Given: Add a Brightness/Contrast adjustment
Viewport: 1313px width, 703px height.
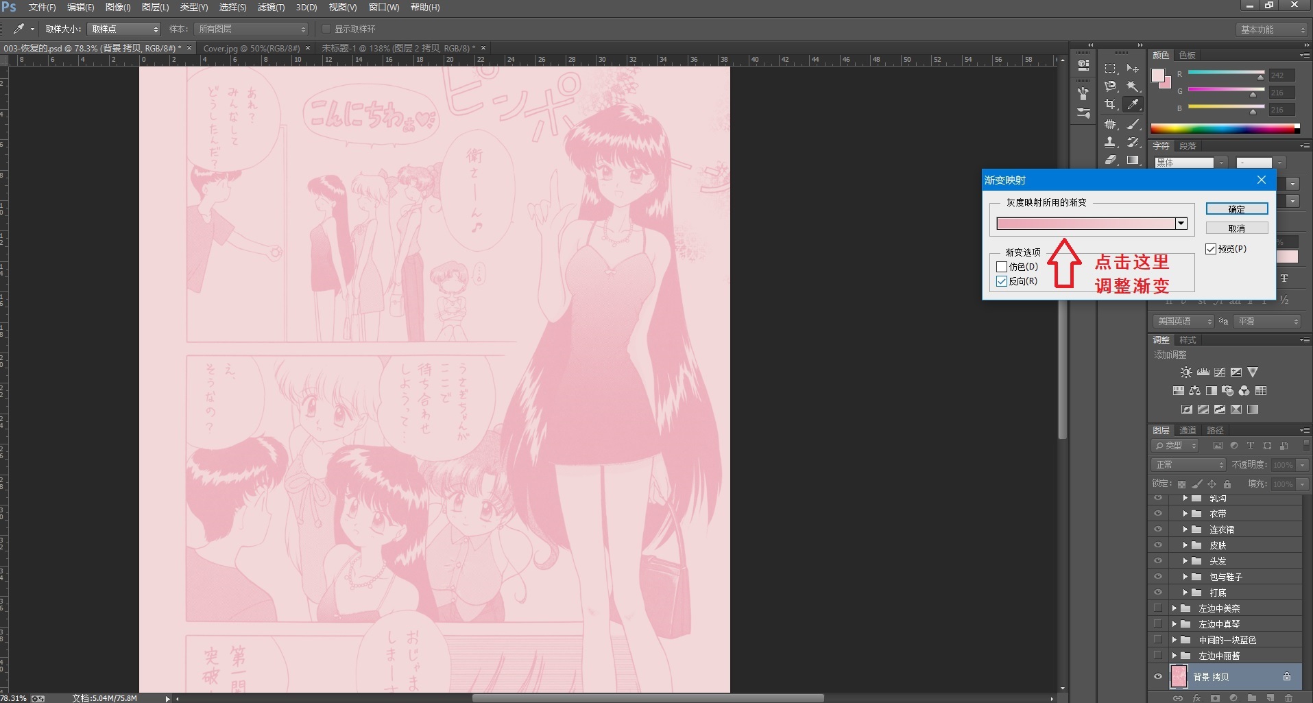Looking at the screenshot, I should pos(1186,372).
